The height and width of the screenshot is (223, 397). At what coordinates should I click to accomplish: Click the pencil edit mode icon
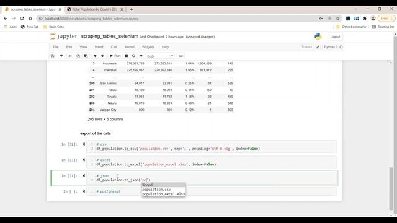(318, 47)
